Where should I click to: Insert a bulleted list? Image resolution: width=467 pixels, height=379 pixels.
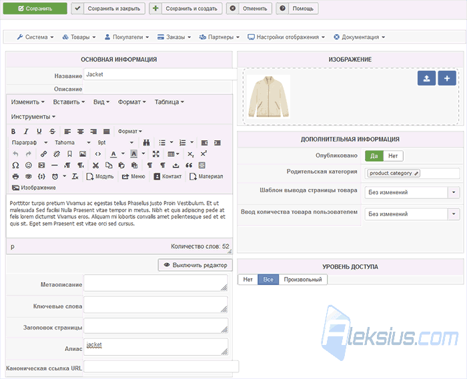(x=162, y=143)
